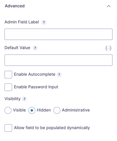Screen dimensions: 117x141
Task: Select the Visible radio button
Action: coord(8,110)
